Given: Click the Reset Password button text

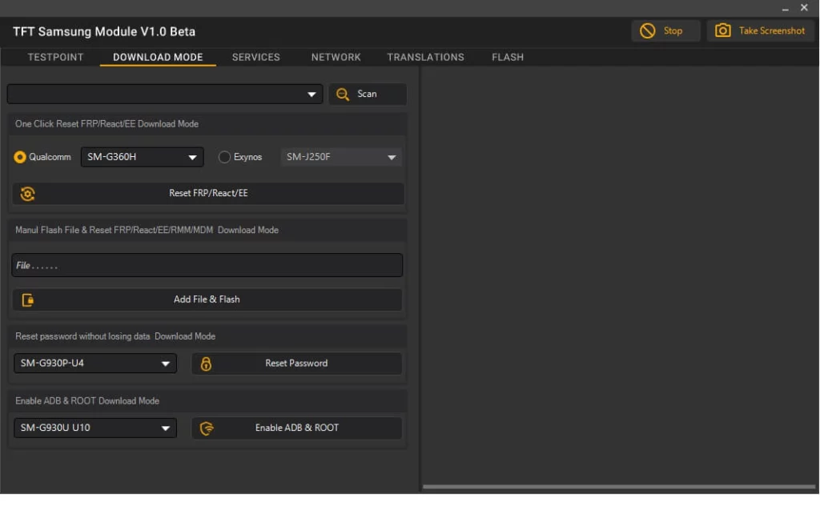Looking at the screenshot, I should (x=296, y=363).
